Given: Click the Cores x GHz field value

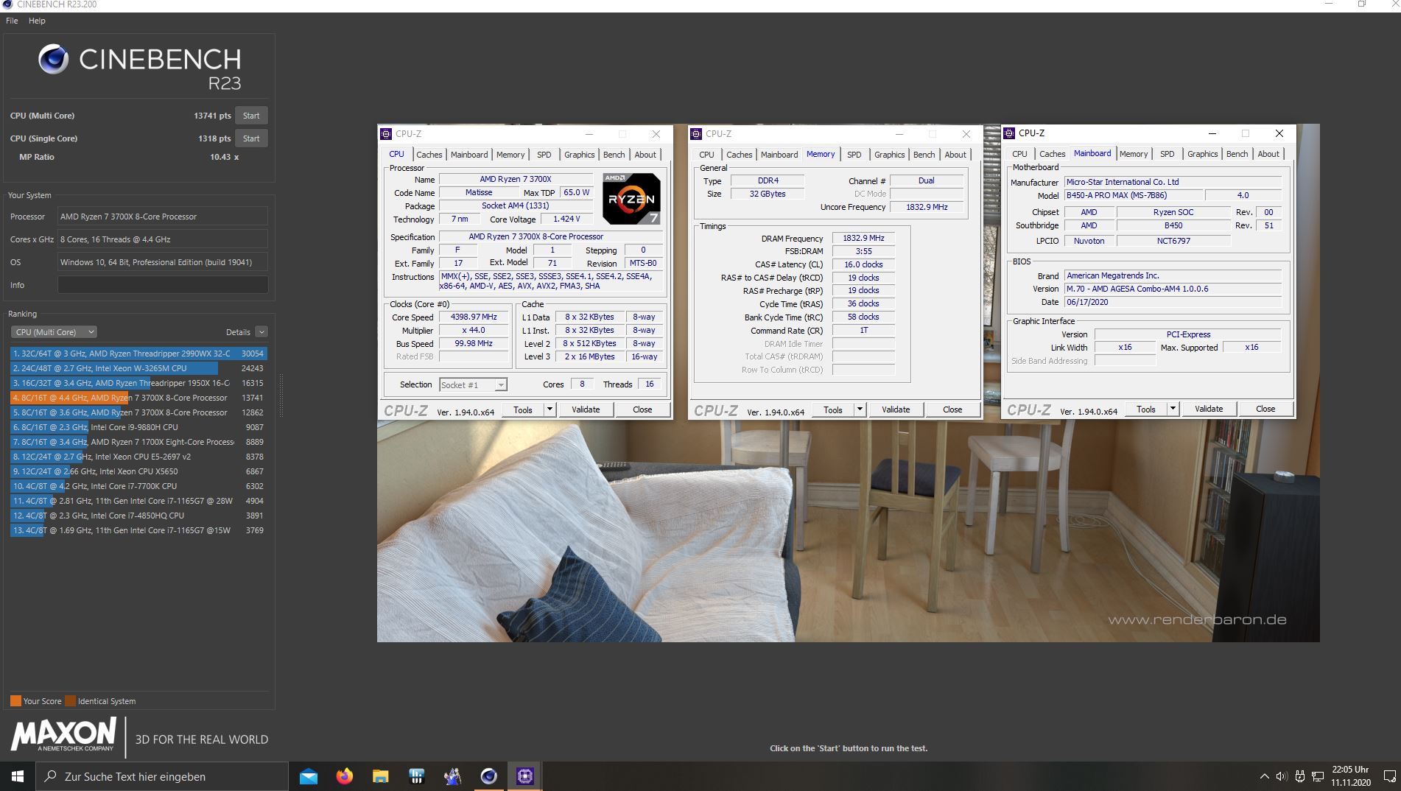Looking at the screenshot, I should tap(163, 239).
